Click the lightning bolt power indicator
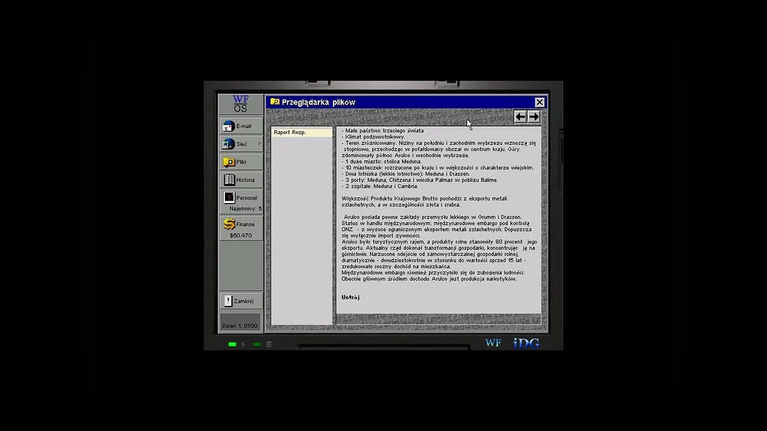Image resolution: width=767 pixels, height=431 pixels. (244, 344)
